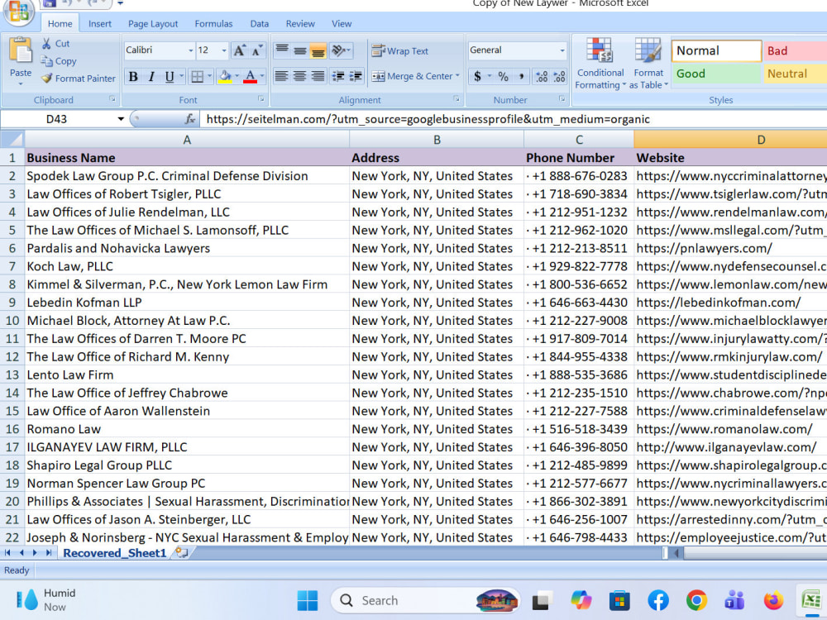The height and width of the screenshot is (620, 827).
Task: Apply Accounting dollar number format
Action: point(477,76)
